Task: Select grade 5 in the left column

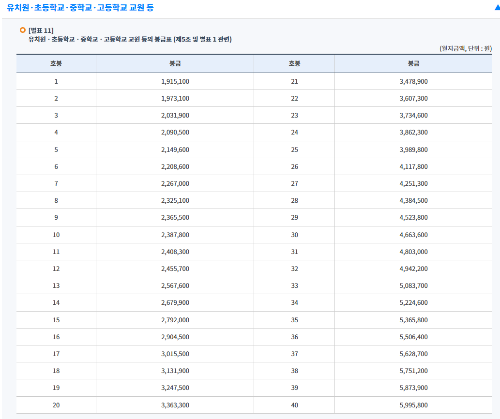Action: pos(56,150)
